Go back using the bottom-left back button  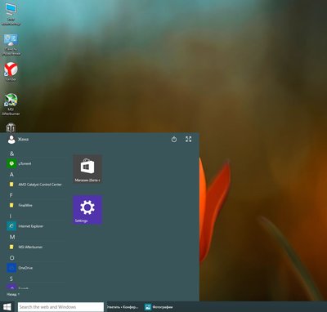click(13, 294)
